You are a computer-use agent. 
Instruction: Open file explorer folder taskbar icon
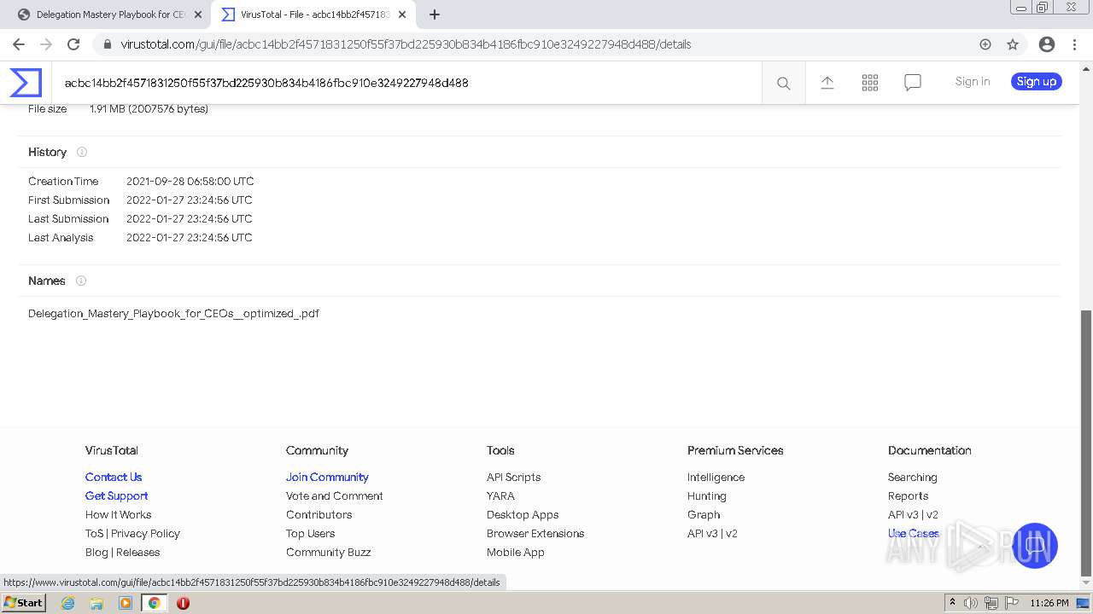96,603
